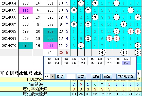
Task: Select highlighted 749 cell in list
Action: (126, 63)
